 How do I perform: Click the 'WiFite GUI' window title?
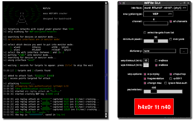tap(152, 3)
